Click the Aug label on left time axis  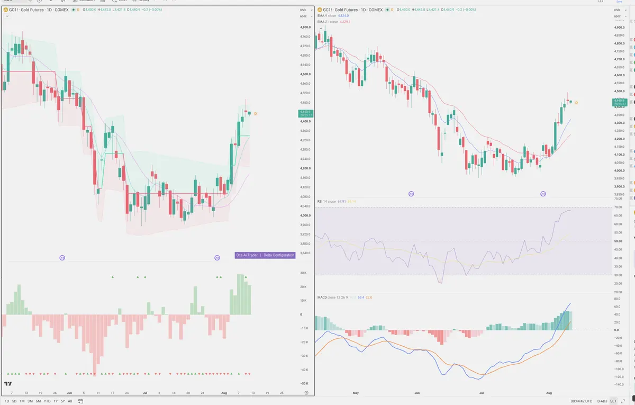click(x=223, y=393)
